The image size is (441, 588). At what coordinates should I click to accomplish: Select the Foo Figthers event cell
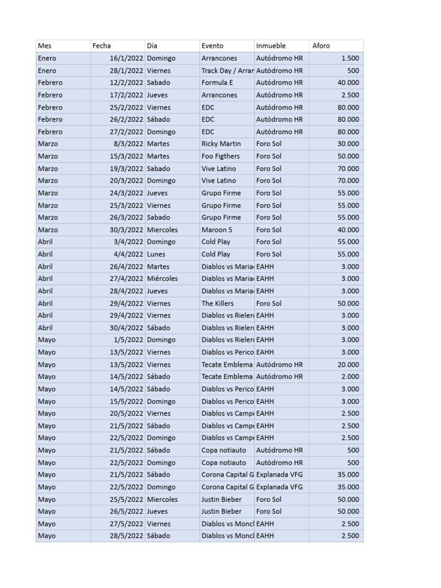tap(227, 156)
